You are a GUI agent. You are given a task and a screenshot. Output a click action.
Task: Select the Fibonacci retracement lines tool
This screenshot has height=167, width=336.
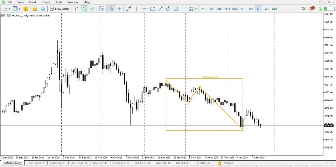coord(176,9)
